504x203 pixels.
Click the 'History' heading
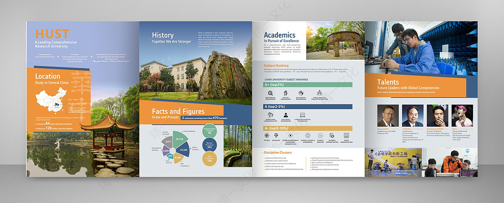tap(163, 35)
